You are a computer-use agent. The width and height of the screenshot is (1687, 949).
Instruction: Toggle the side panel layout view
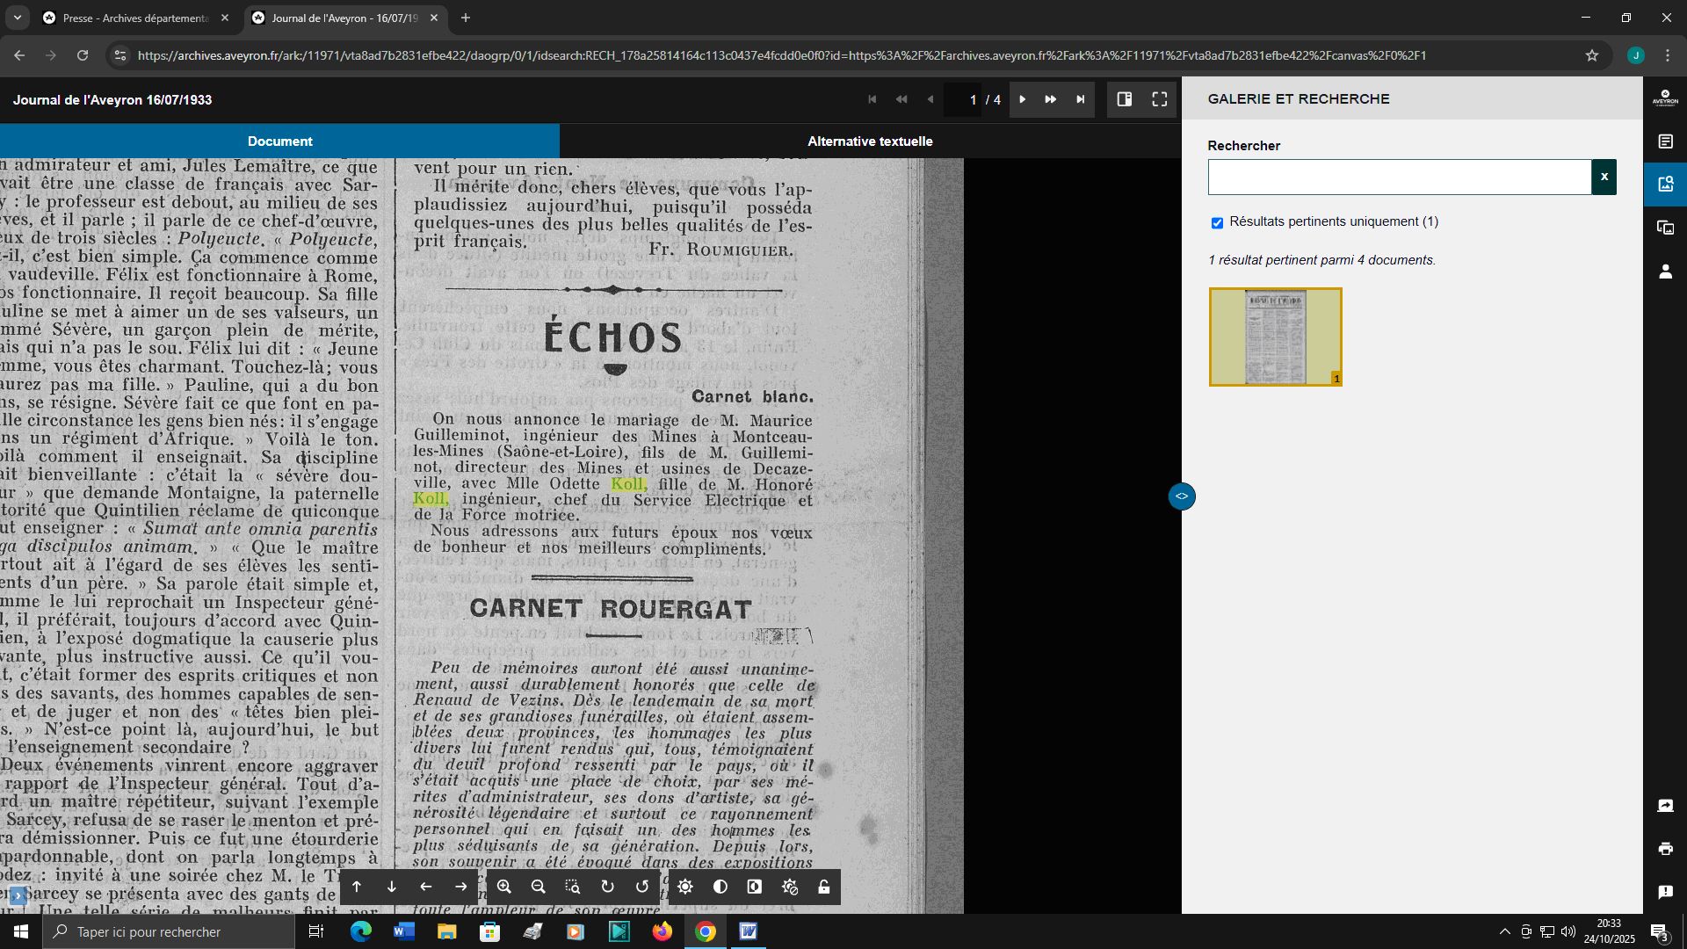(1124, 99)
